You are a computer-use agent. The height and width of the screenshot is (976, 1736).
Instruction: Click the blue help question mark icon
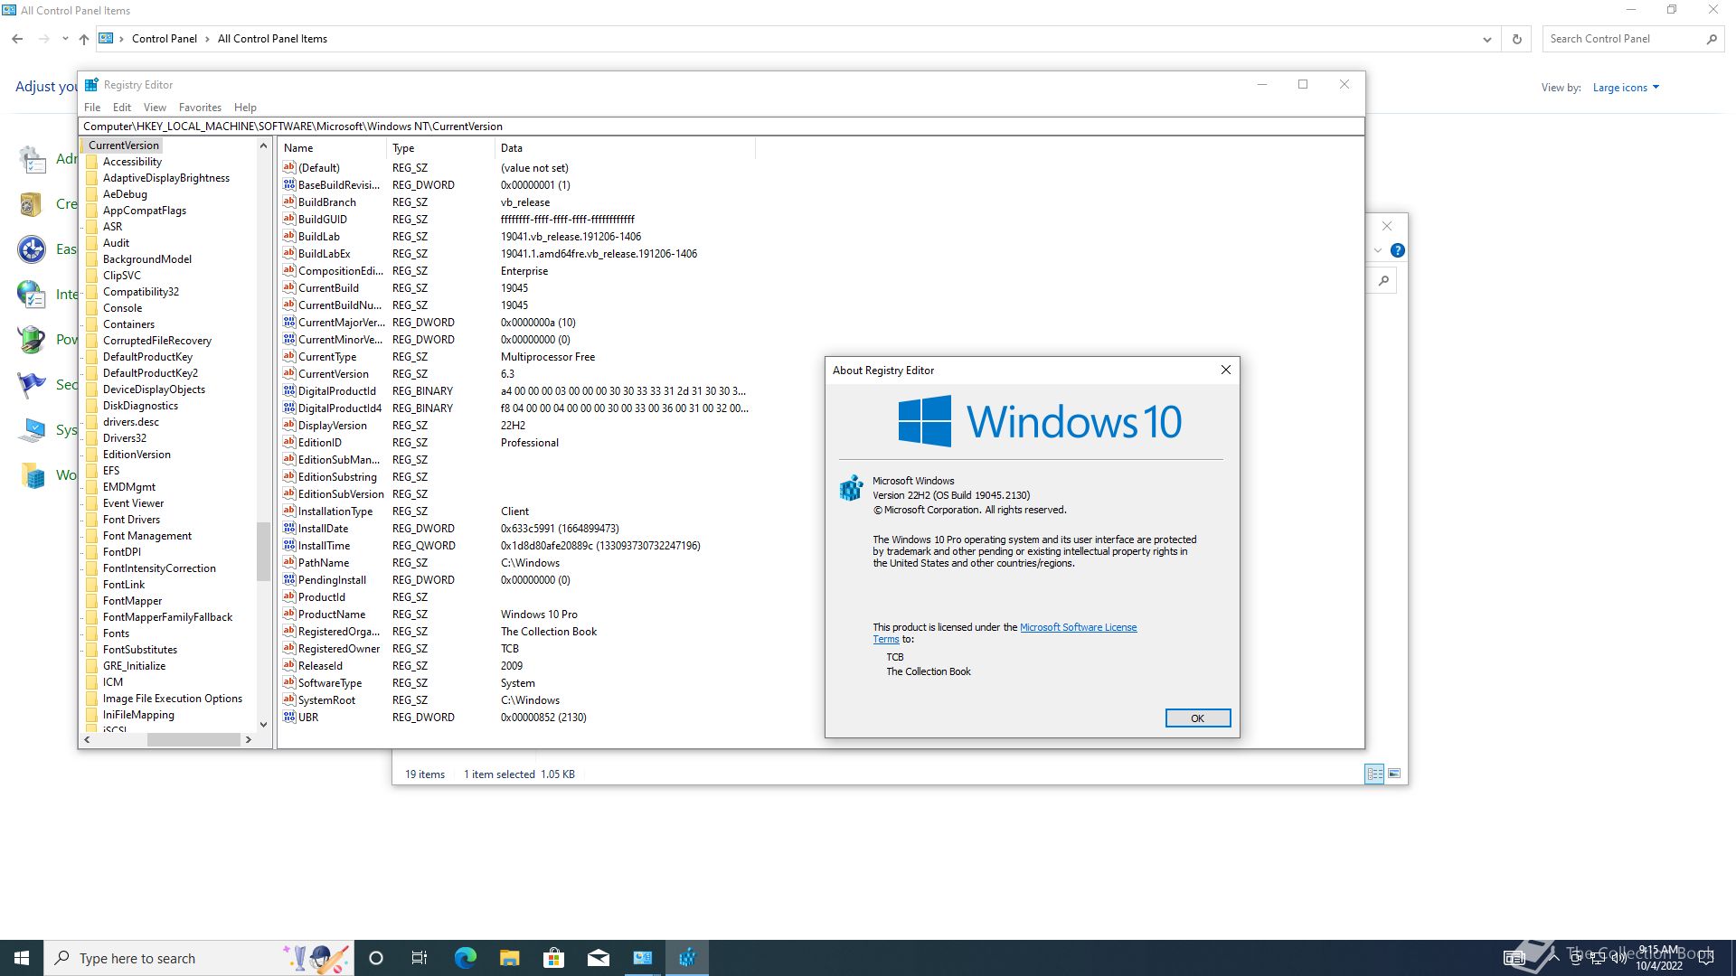tap(1397, 250)
